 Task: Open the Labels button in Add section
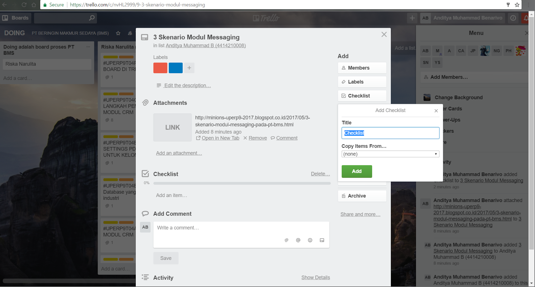click(x=362, y=82)
